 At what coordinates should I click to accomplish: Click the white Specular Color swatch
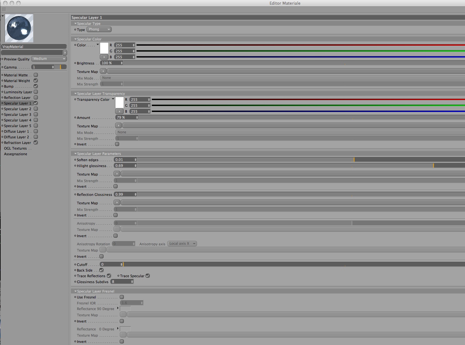(104, 48)
